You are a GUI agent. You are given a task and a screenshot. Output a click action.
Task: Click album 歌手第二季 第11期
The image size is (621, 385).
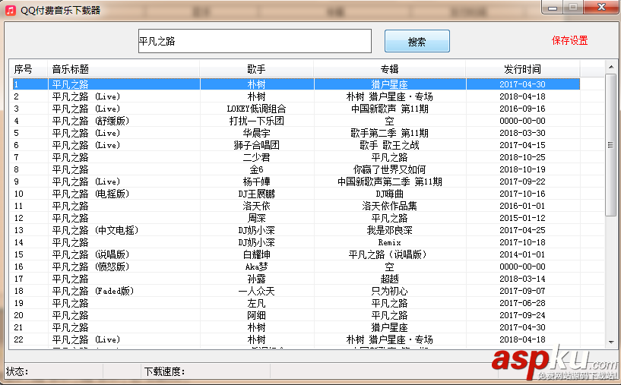point(390,133)
